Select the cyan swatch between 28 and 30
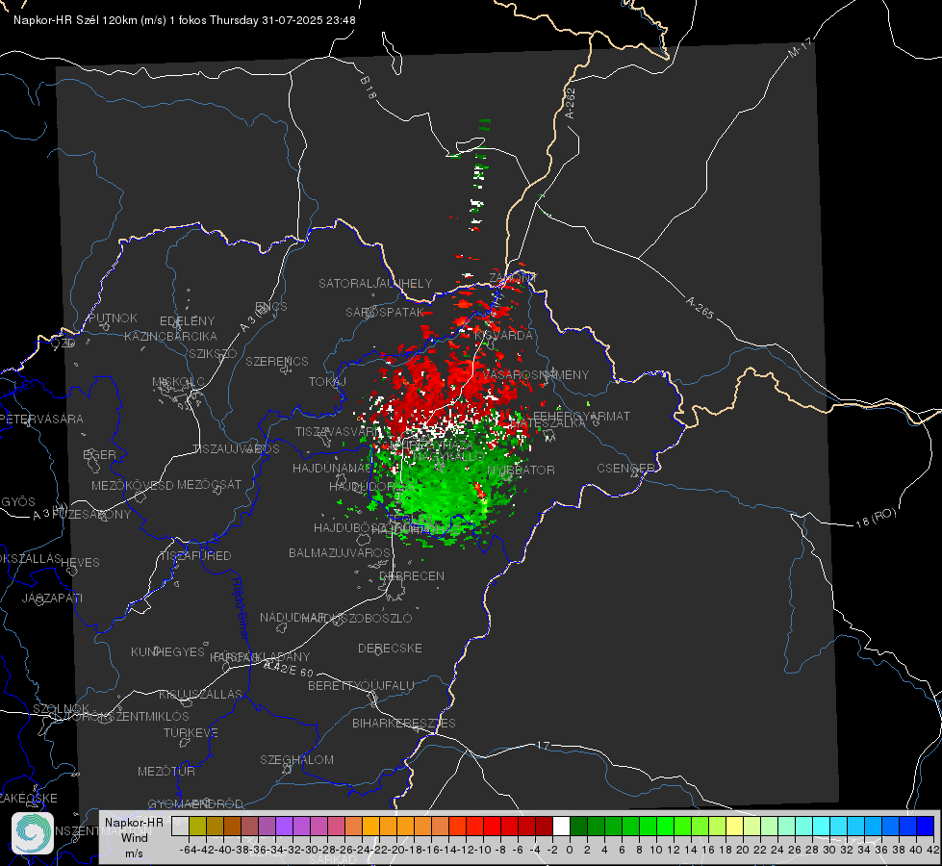This screenshot has height=866, width=942. (x=822, y=826)
